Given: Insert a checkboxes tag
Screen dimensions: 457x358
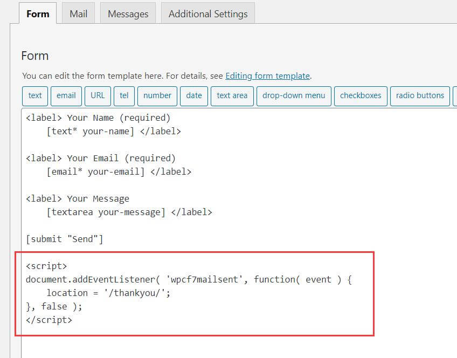Looking at the screenshot, I should (361, 95).
